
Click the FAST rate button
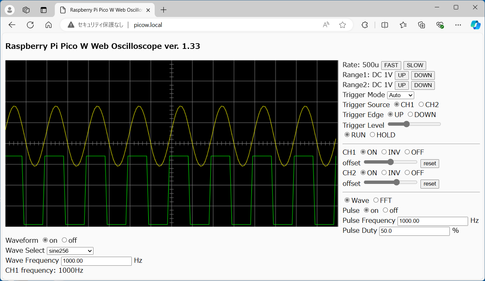pyautogui.click(x=391, y=66)
